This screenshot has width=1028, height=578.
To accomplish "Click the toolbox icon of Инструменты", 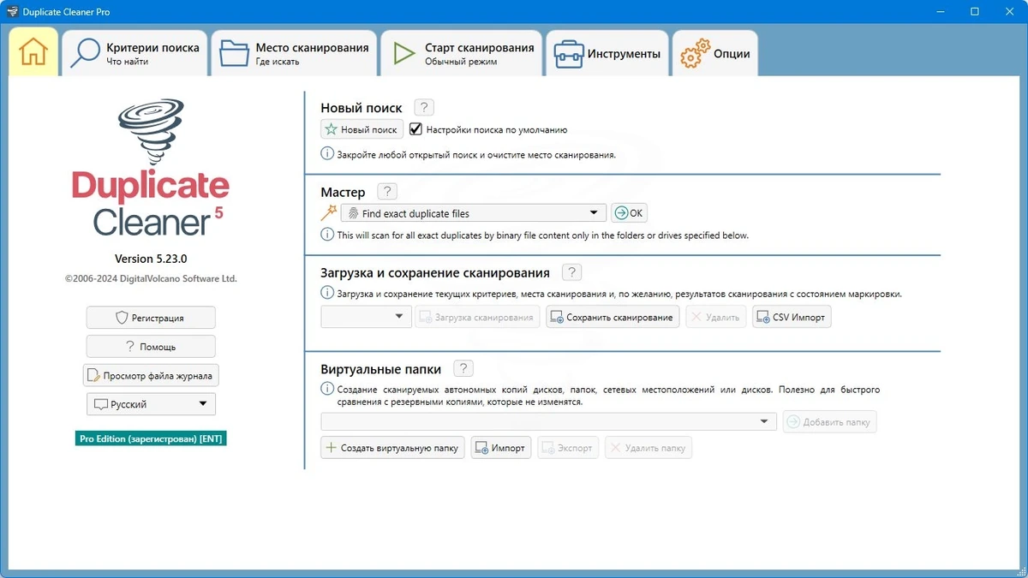I will pos(568,54).
